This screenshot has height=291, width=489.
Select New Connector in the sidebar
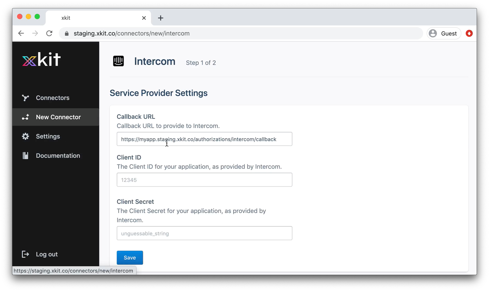[56, 117]
